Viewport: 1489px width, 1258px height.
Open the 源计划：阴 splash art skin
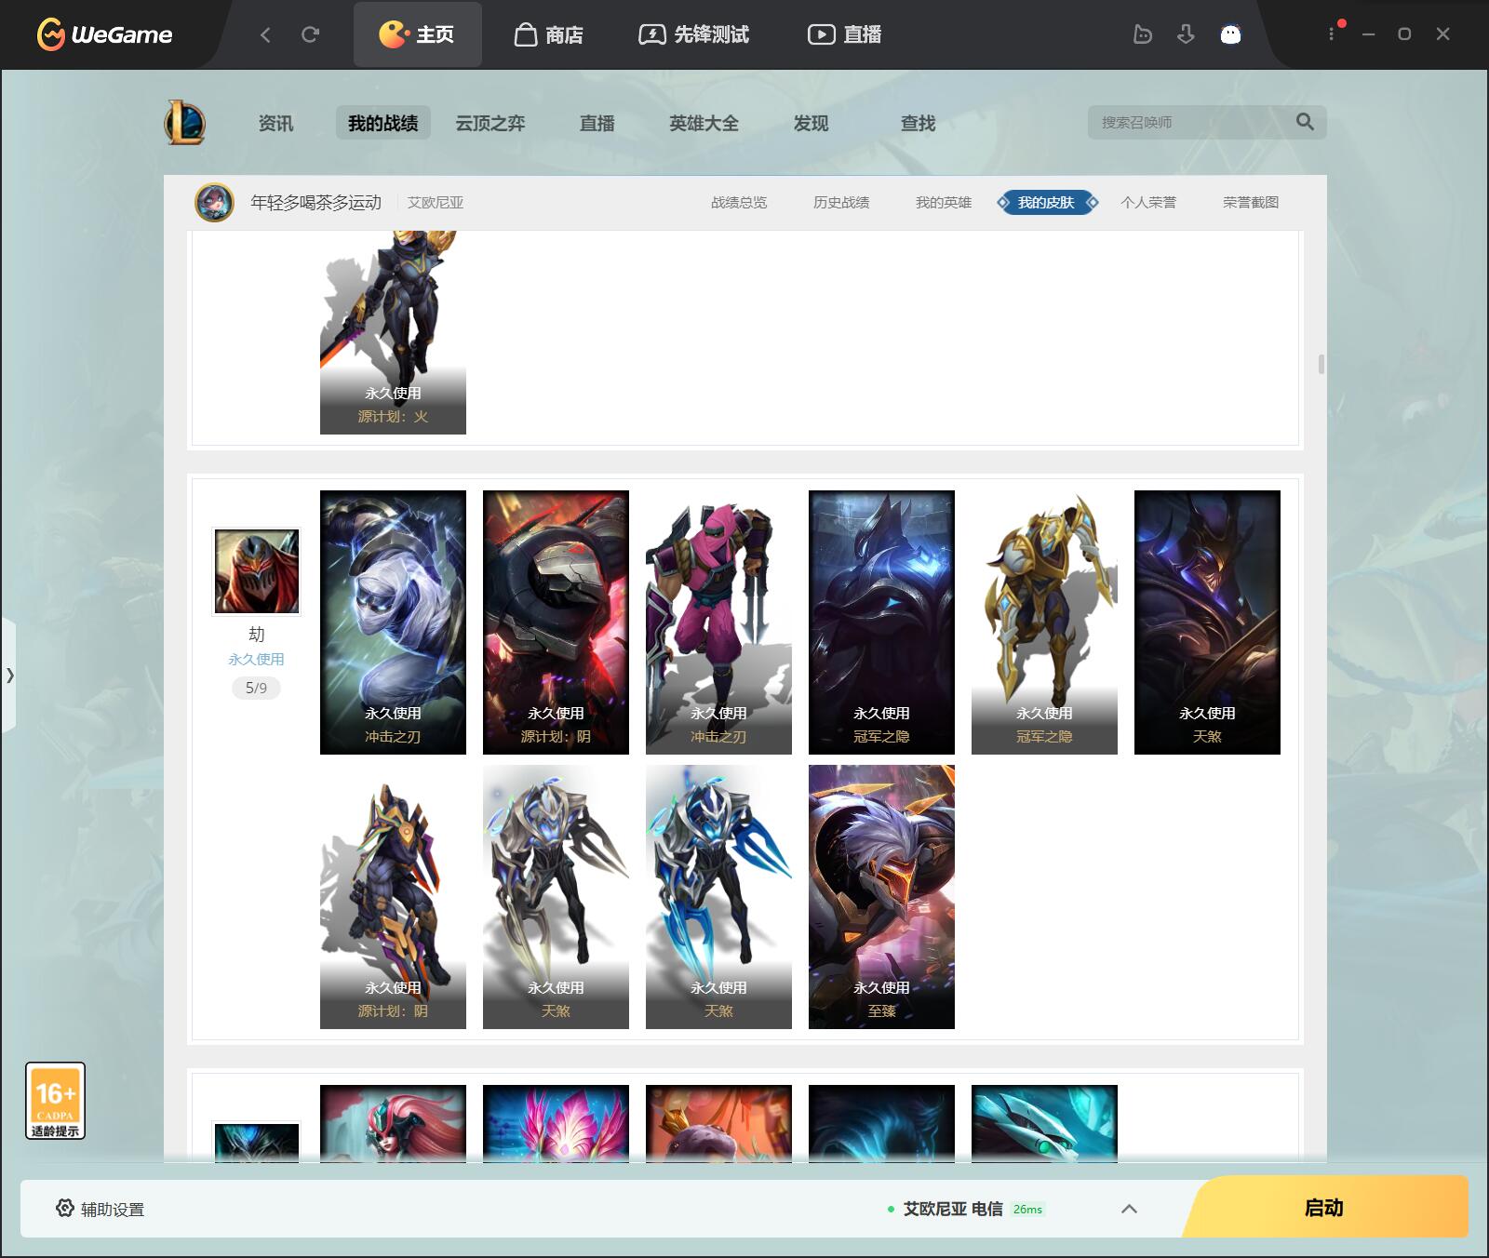[x=556, y=622]
